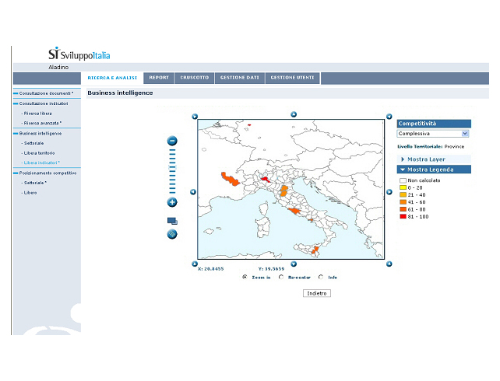Pan the map west with left arrow

[x=193, y=192]
